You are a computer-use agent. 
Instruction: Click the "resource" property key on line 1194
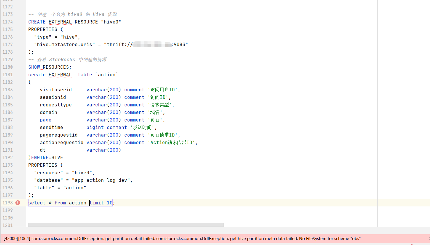pos(48,173)
